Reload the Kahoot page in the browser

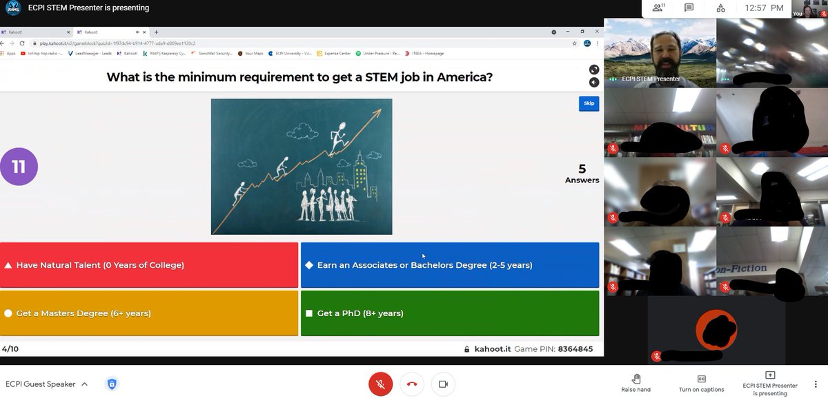pos(22,43)
